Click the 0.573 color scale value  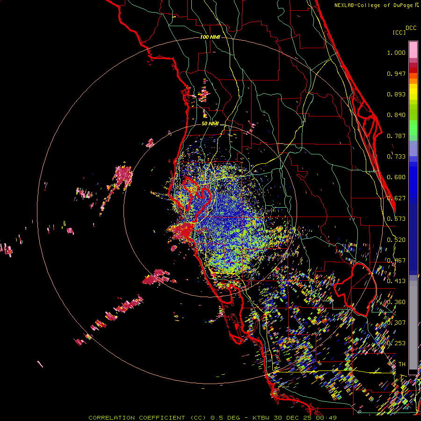click(x=396, y=219)
